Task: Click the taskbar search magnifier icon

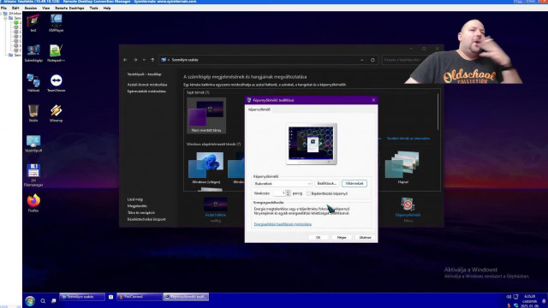Action: pyautogui.click(x=43, y=300)
